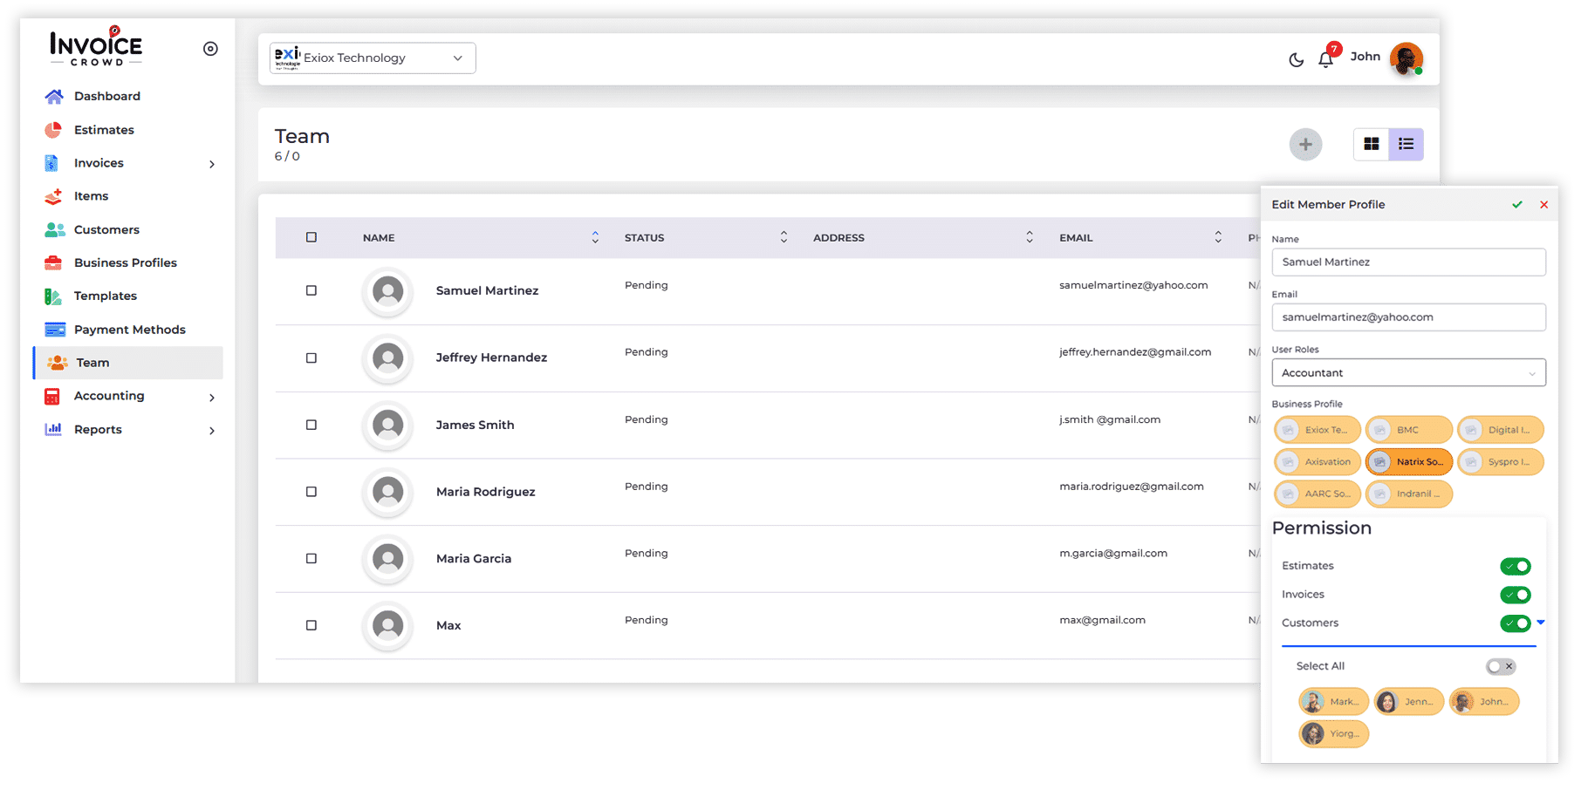Switch to grid view layout
Viewport: 1581px width, 790px height.
point(1371,145)
